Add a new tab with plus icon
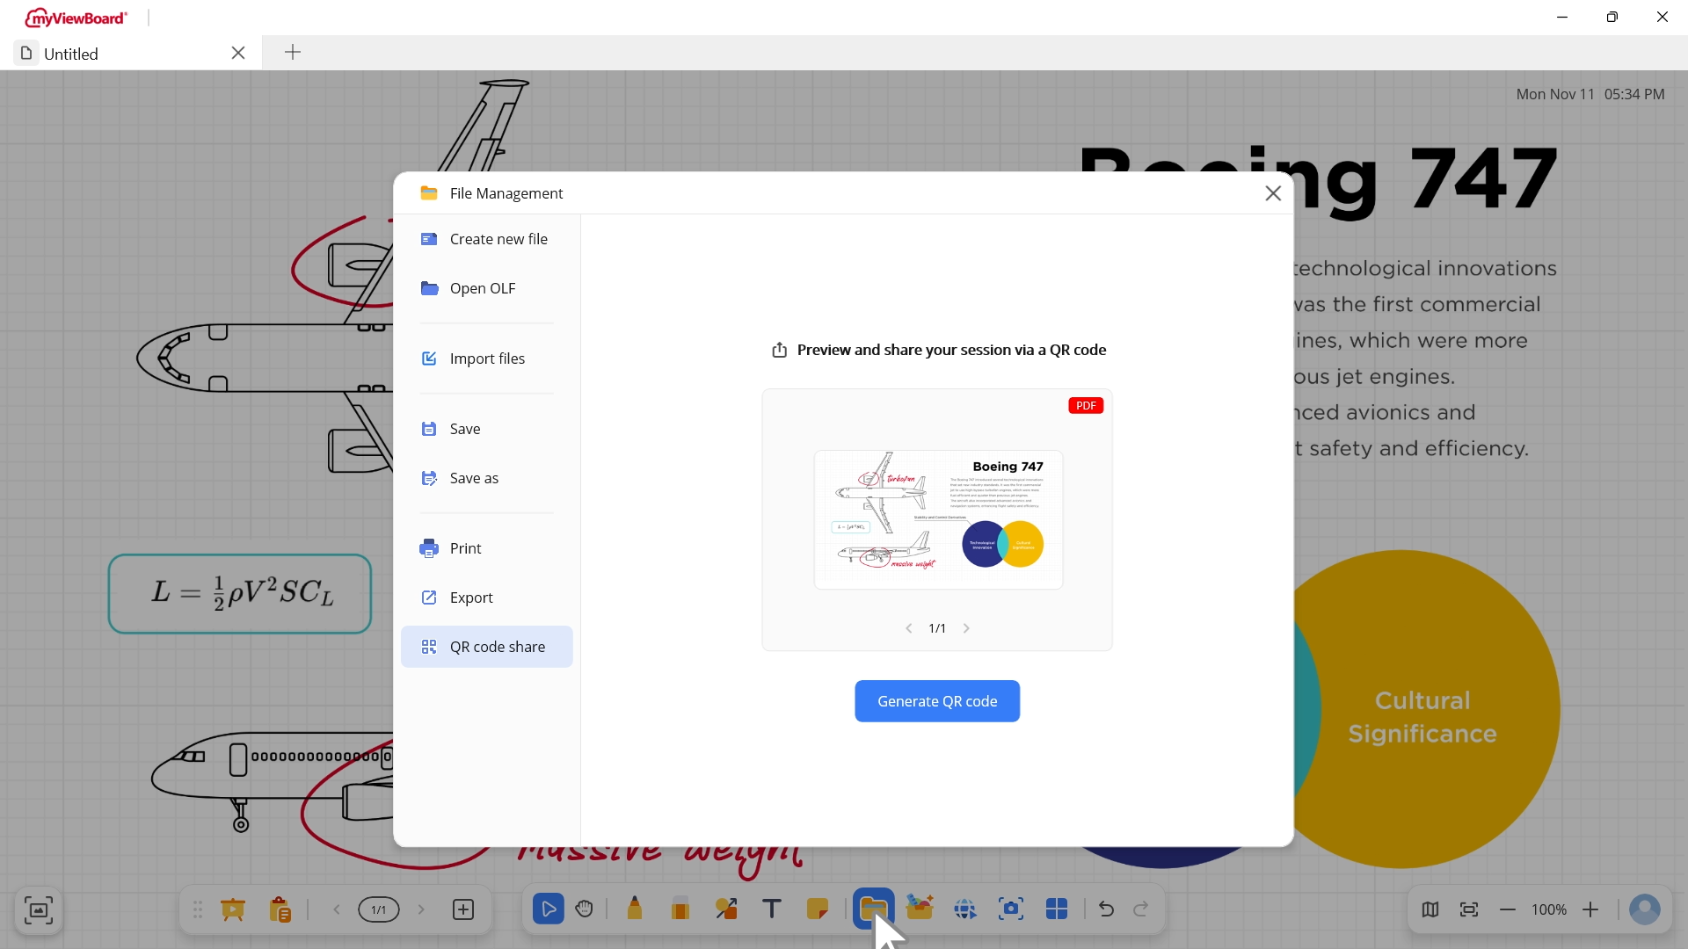Screen dimensions: 1688x949 [x=293, y=53]
